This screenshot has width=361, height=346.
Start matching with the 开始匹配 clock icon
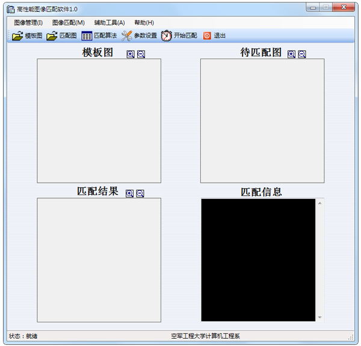(167, 36)
